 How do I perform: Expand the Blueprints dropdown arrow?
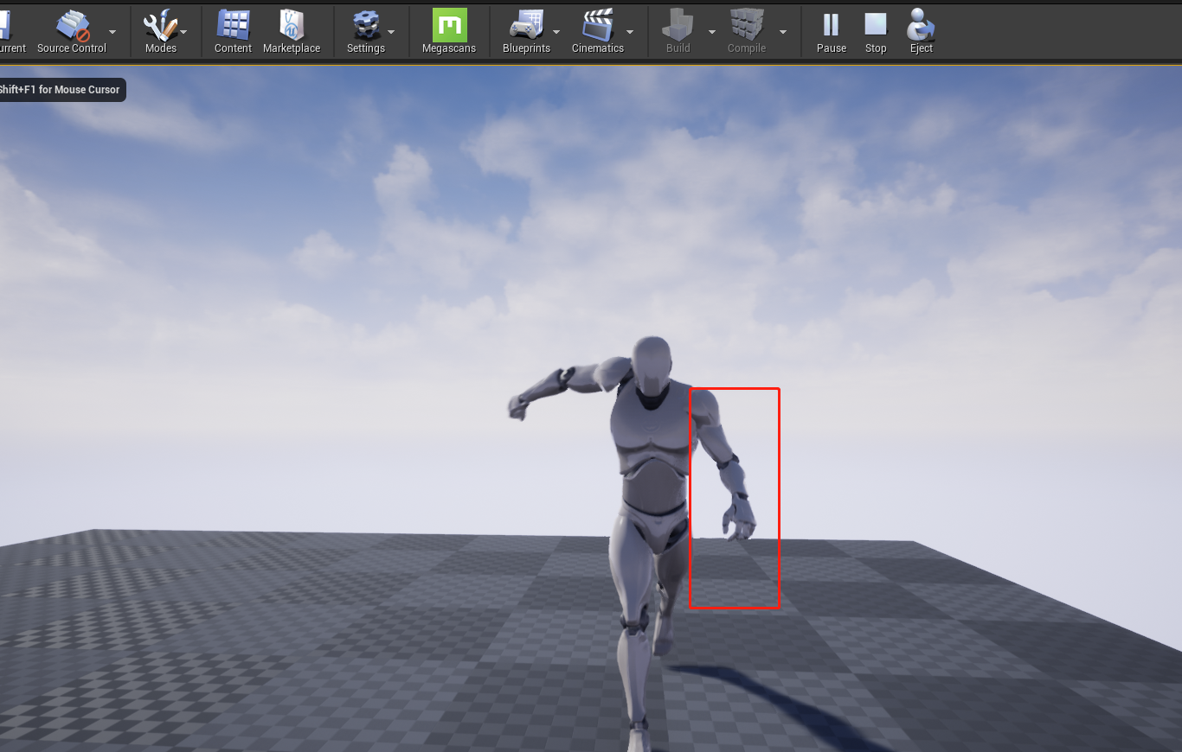point(556,31)
